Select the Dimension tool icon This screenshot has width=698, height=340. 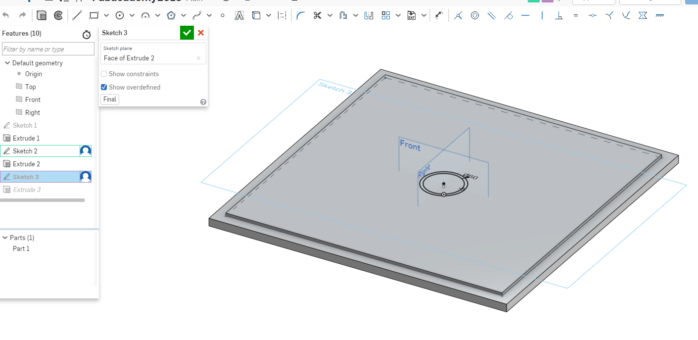coord(439,15)
